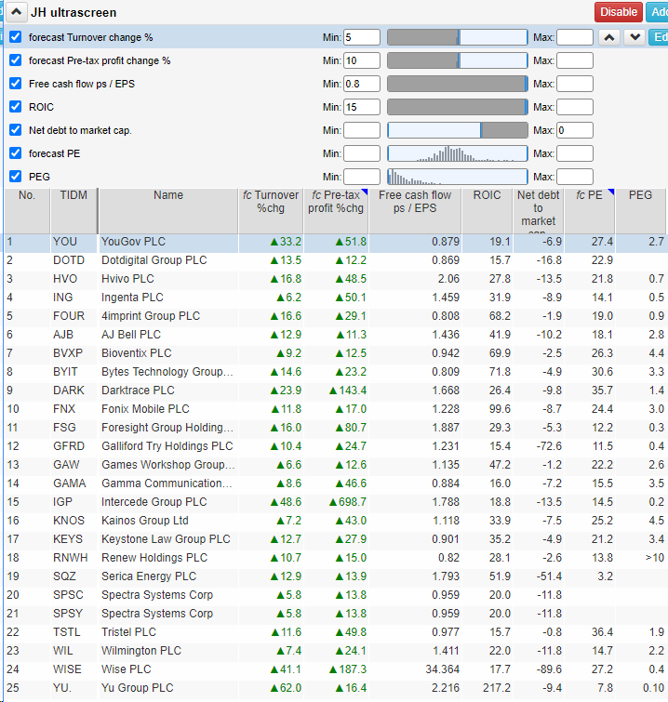The height and width of the screenshot is (702, 668).
Task: Uncheck Net debt to market cap. filter
Action: click(x=16, y=130)
